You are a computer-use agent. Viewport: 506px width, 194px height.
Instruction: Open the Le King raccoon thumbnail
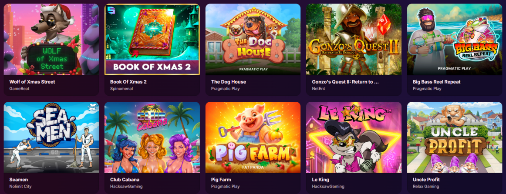(x=354, y=137)
